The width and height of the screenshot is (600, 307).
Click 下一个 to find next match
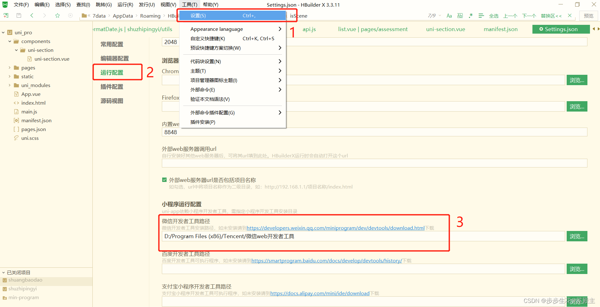coord(529,16)
